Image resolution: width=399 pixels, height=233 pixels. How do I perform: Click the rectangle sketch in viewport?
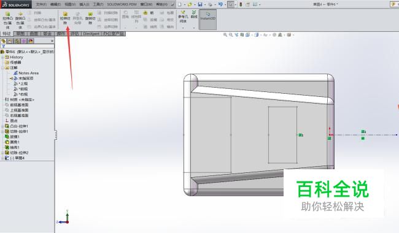pyautogui.click(x=283, y=135)
